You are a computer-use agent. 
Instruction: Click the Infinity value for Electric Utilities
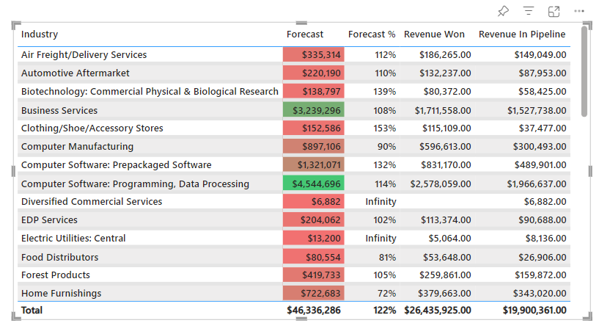click(x=381, y=239)
